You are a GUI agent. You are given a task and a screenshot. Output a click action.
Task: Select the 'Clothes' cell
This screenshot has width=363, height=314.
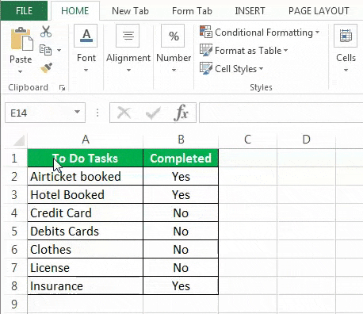pyautogui.click(x=86, y=250)
